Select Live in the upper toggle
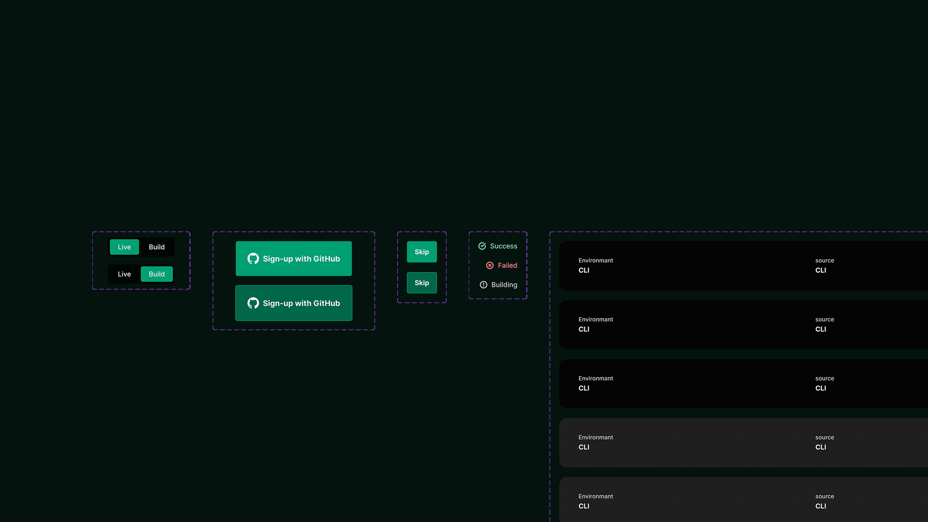This screenshot has height=522, width=928. [124, 247]
